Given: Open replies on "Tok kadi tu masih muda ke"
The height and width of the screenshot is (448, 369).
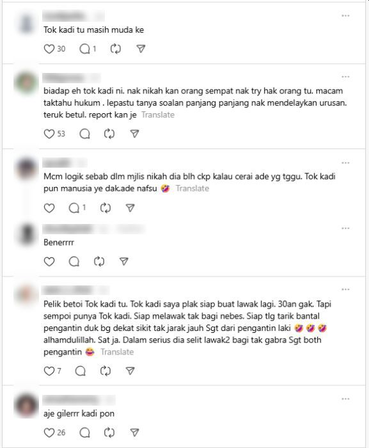Looking at the screenshot, I should coord(85,49).
